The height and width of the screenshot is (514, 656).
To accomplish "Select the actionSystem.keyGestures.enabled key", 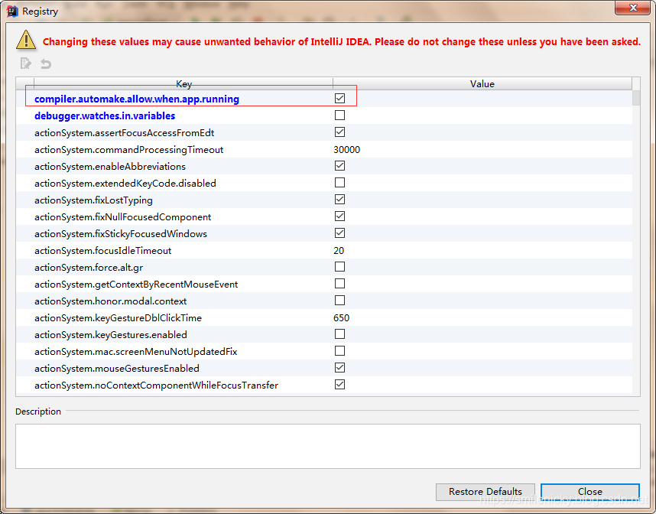I will tap(110, 334).
